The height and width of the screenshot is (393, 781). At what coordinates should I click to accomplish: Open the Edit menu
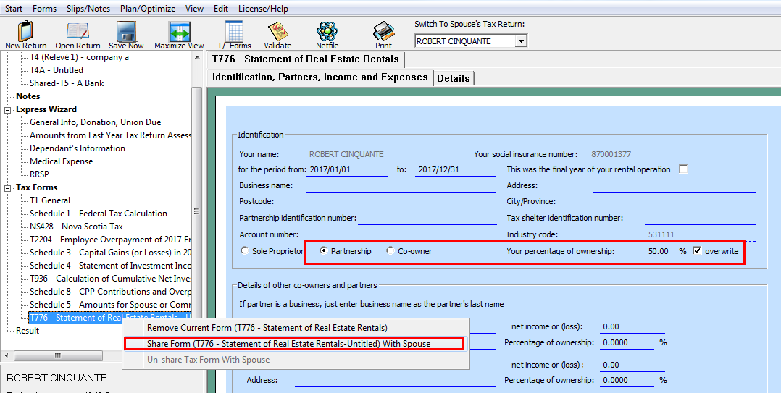pos(221,9)
